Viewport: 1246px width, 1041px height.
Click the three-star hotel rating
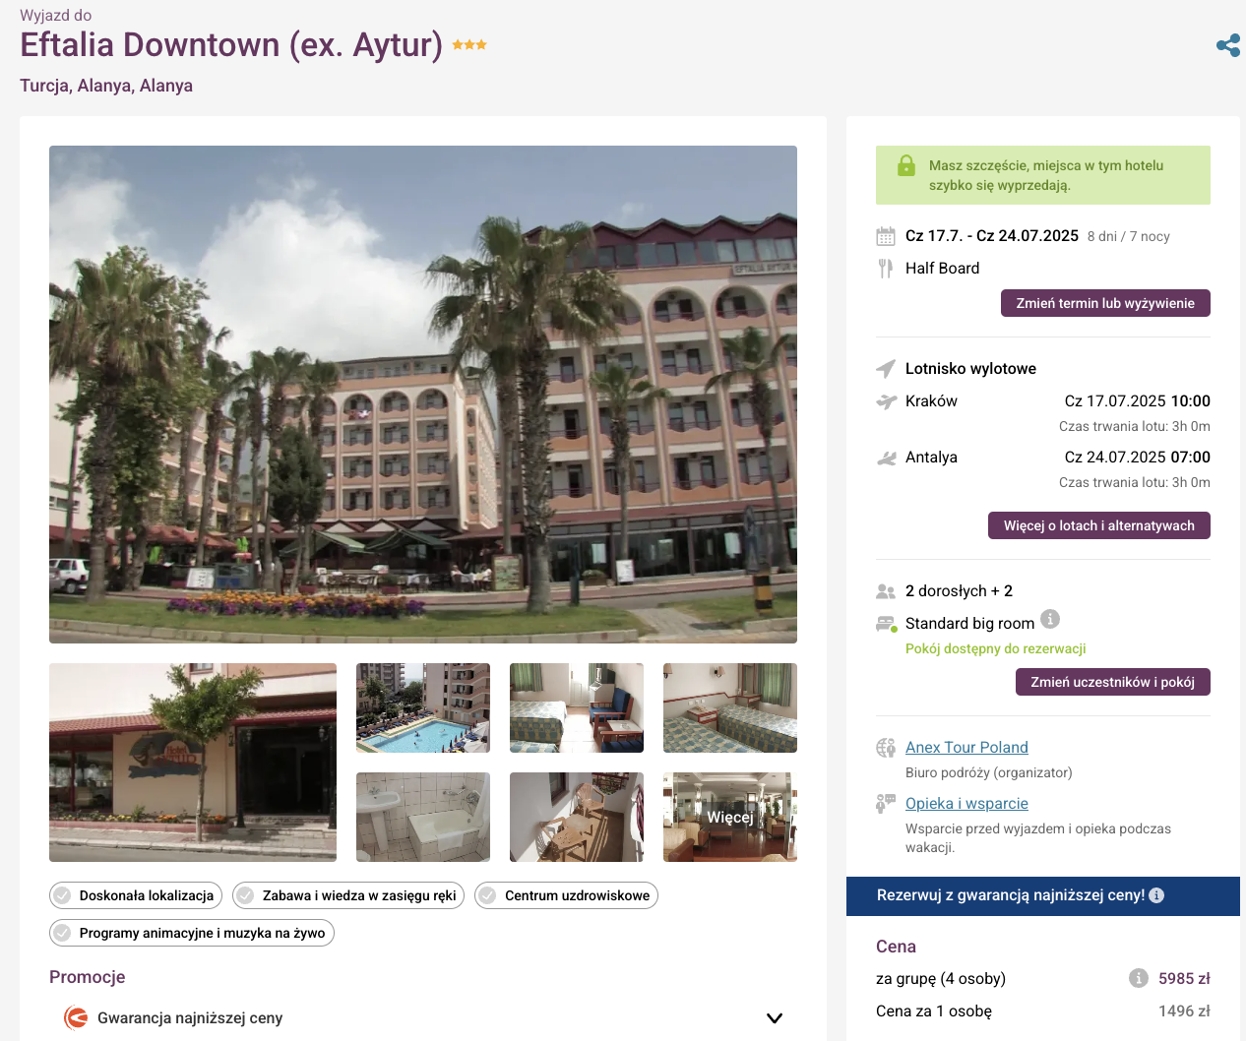click(x=469, y=45)
